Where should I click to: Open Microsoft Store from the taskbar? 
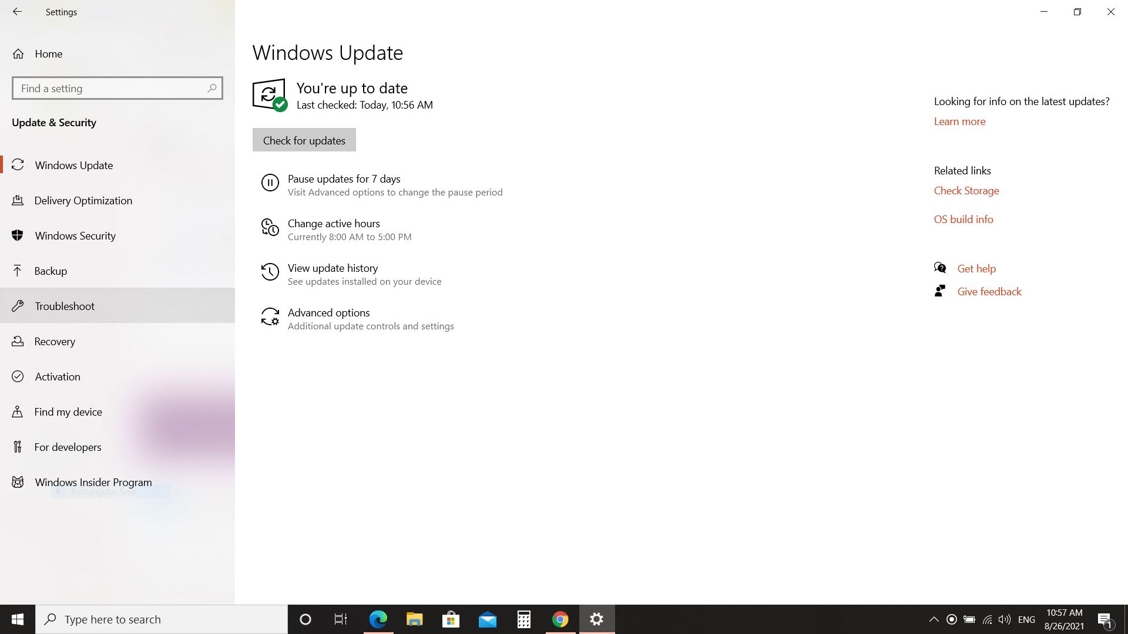point(451,619)
